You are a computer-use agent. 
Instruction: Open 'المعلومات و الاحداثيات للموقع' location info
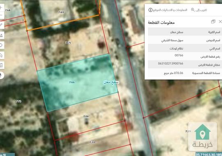pyautogui.click(x=168, y=10)
